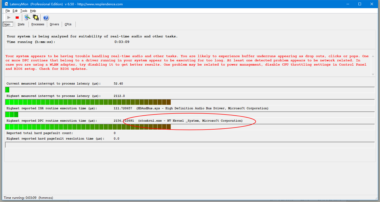
Task: Open the Edit menu
Action: tap(15, 11)
